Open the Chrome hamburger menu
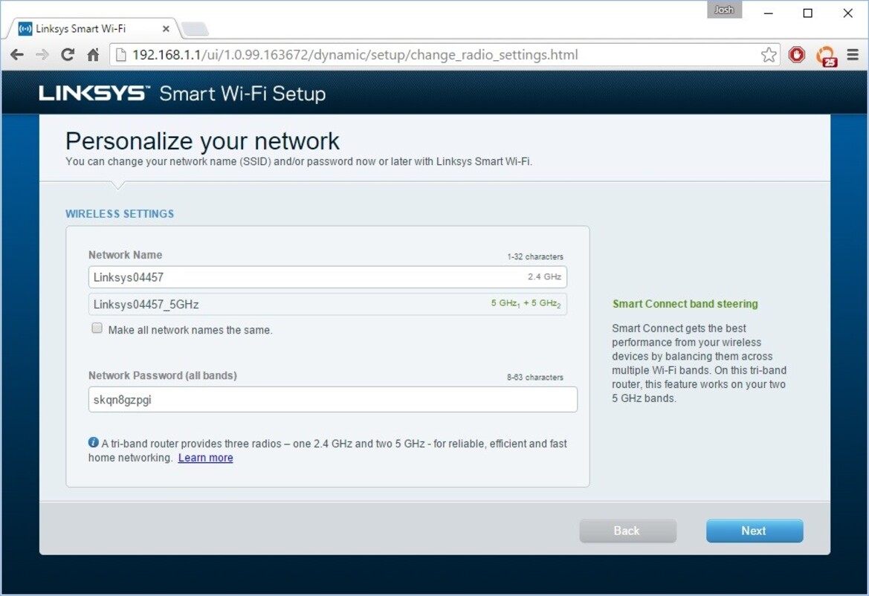Screen dimensions: 869x596 (x=853, y=54)
